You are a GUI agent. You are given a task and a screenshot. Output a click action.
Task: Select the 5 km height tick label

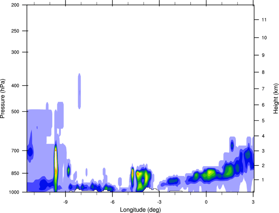tap(263, 121)
